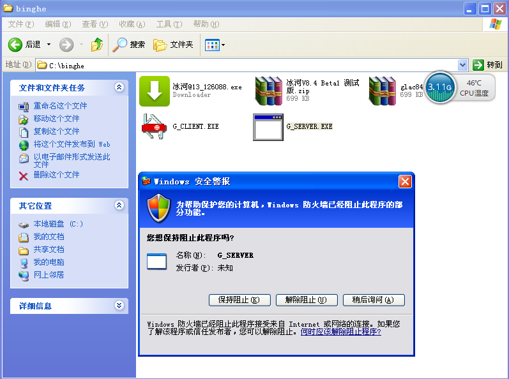
Task: Open 我的文档 link
Action: click(49, 237)
